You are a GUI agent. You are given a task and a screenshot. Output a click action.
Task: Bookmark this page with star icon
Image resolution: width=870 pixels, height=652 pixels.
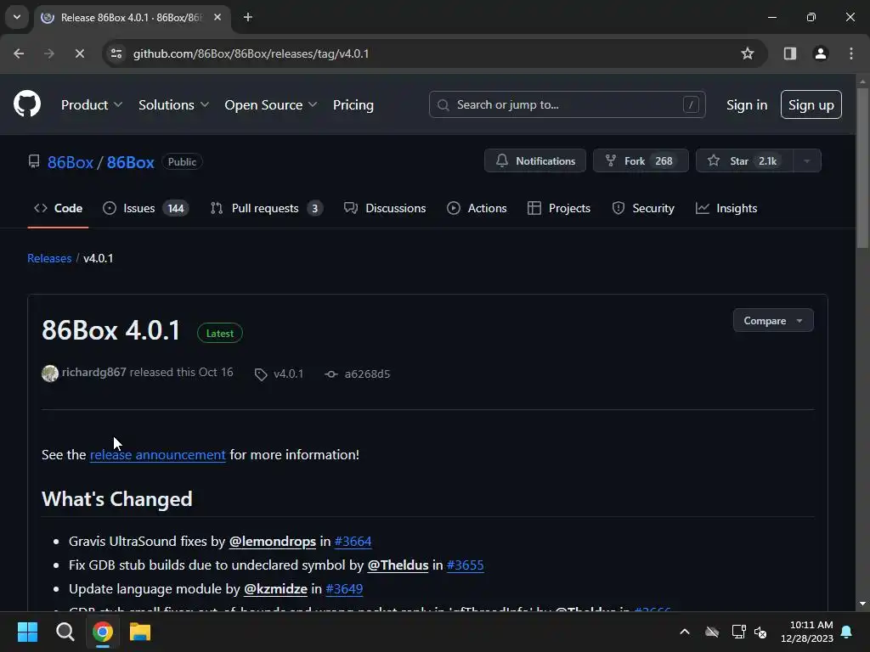pyautogui.click(x=748, y=53)
